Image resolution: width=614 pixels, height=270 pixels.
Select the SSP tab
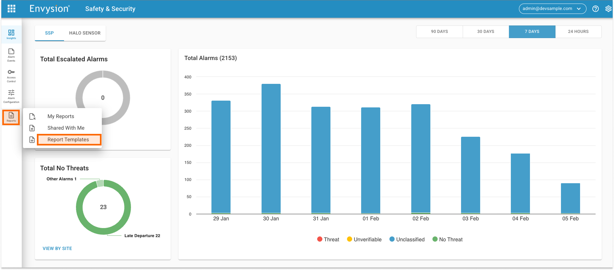(49, 33)
